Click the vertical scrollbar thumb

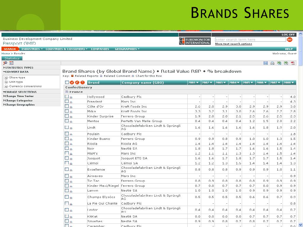301,51
